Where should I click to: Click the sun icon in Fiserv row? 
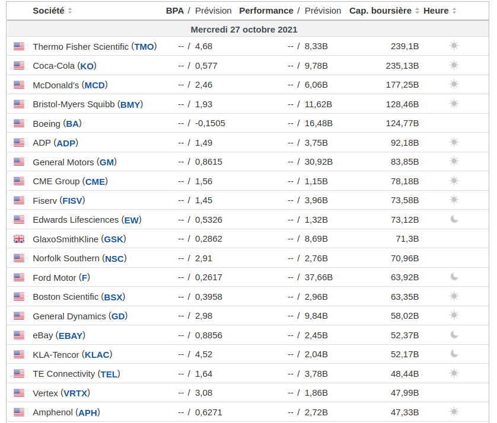(x=454, y=200)
